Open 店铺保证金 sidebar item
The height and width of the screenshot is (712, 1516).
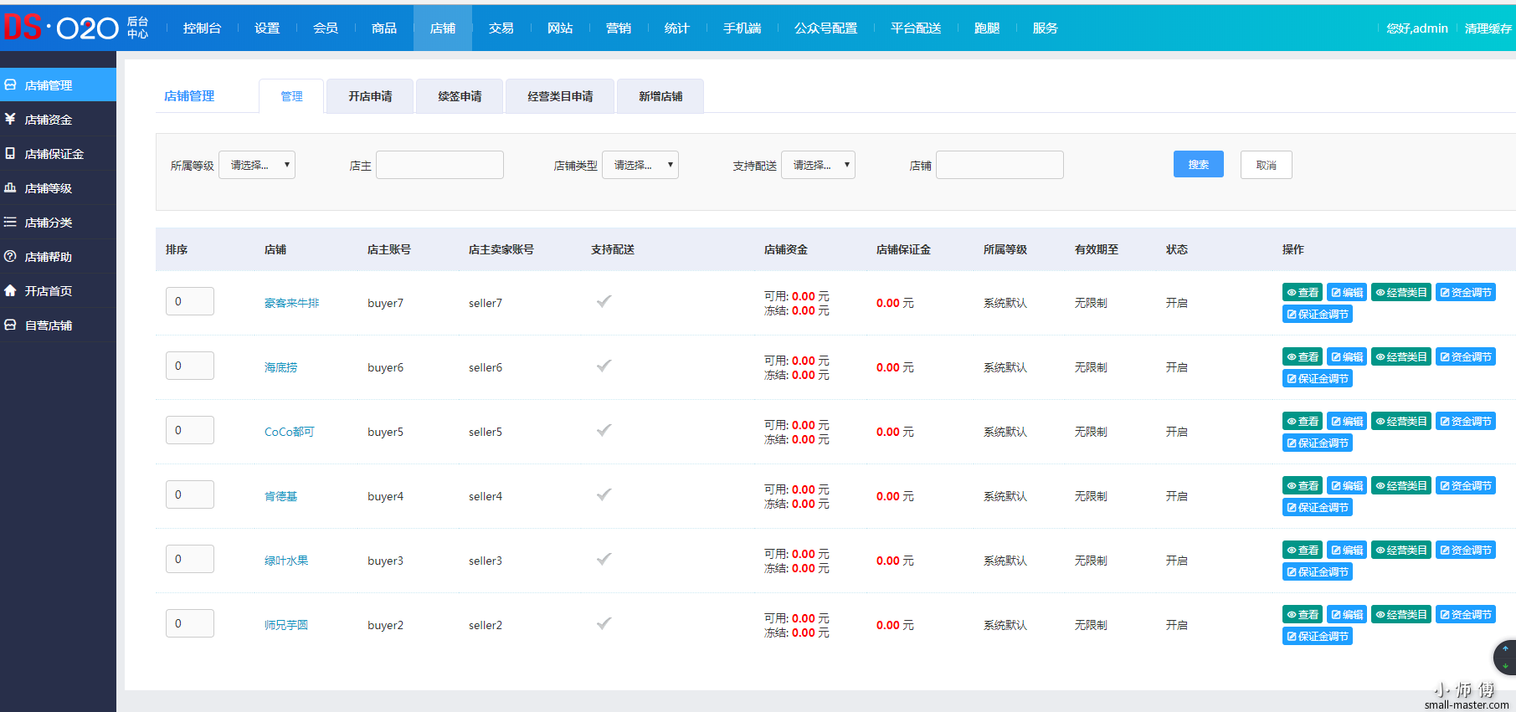(58, 154)
